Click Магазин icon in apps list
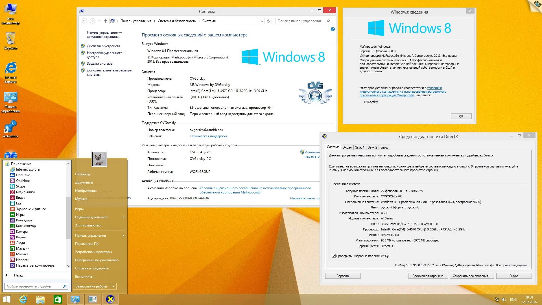Screen dimensions: 542x305 [x=12, y=249]
